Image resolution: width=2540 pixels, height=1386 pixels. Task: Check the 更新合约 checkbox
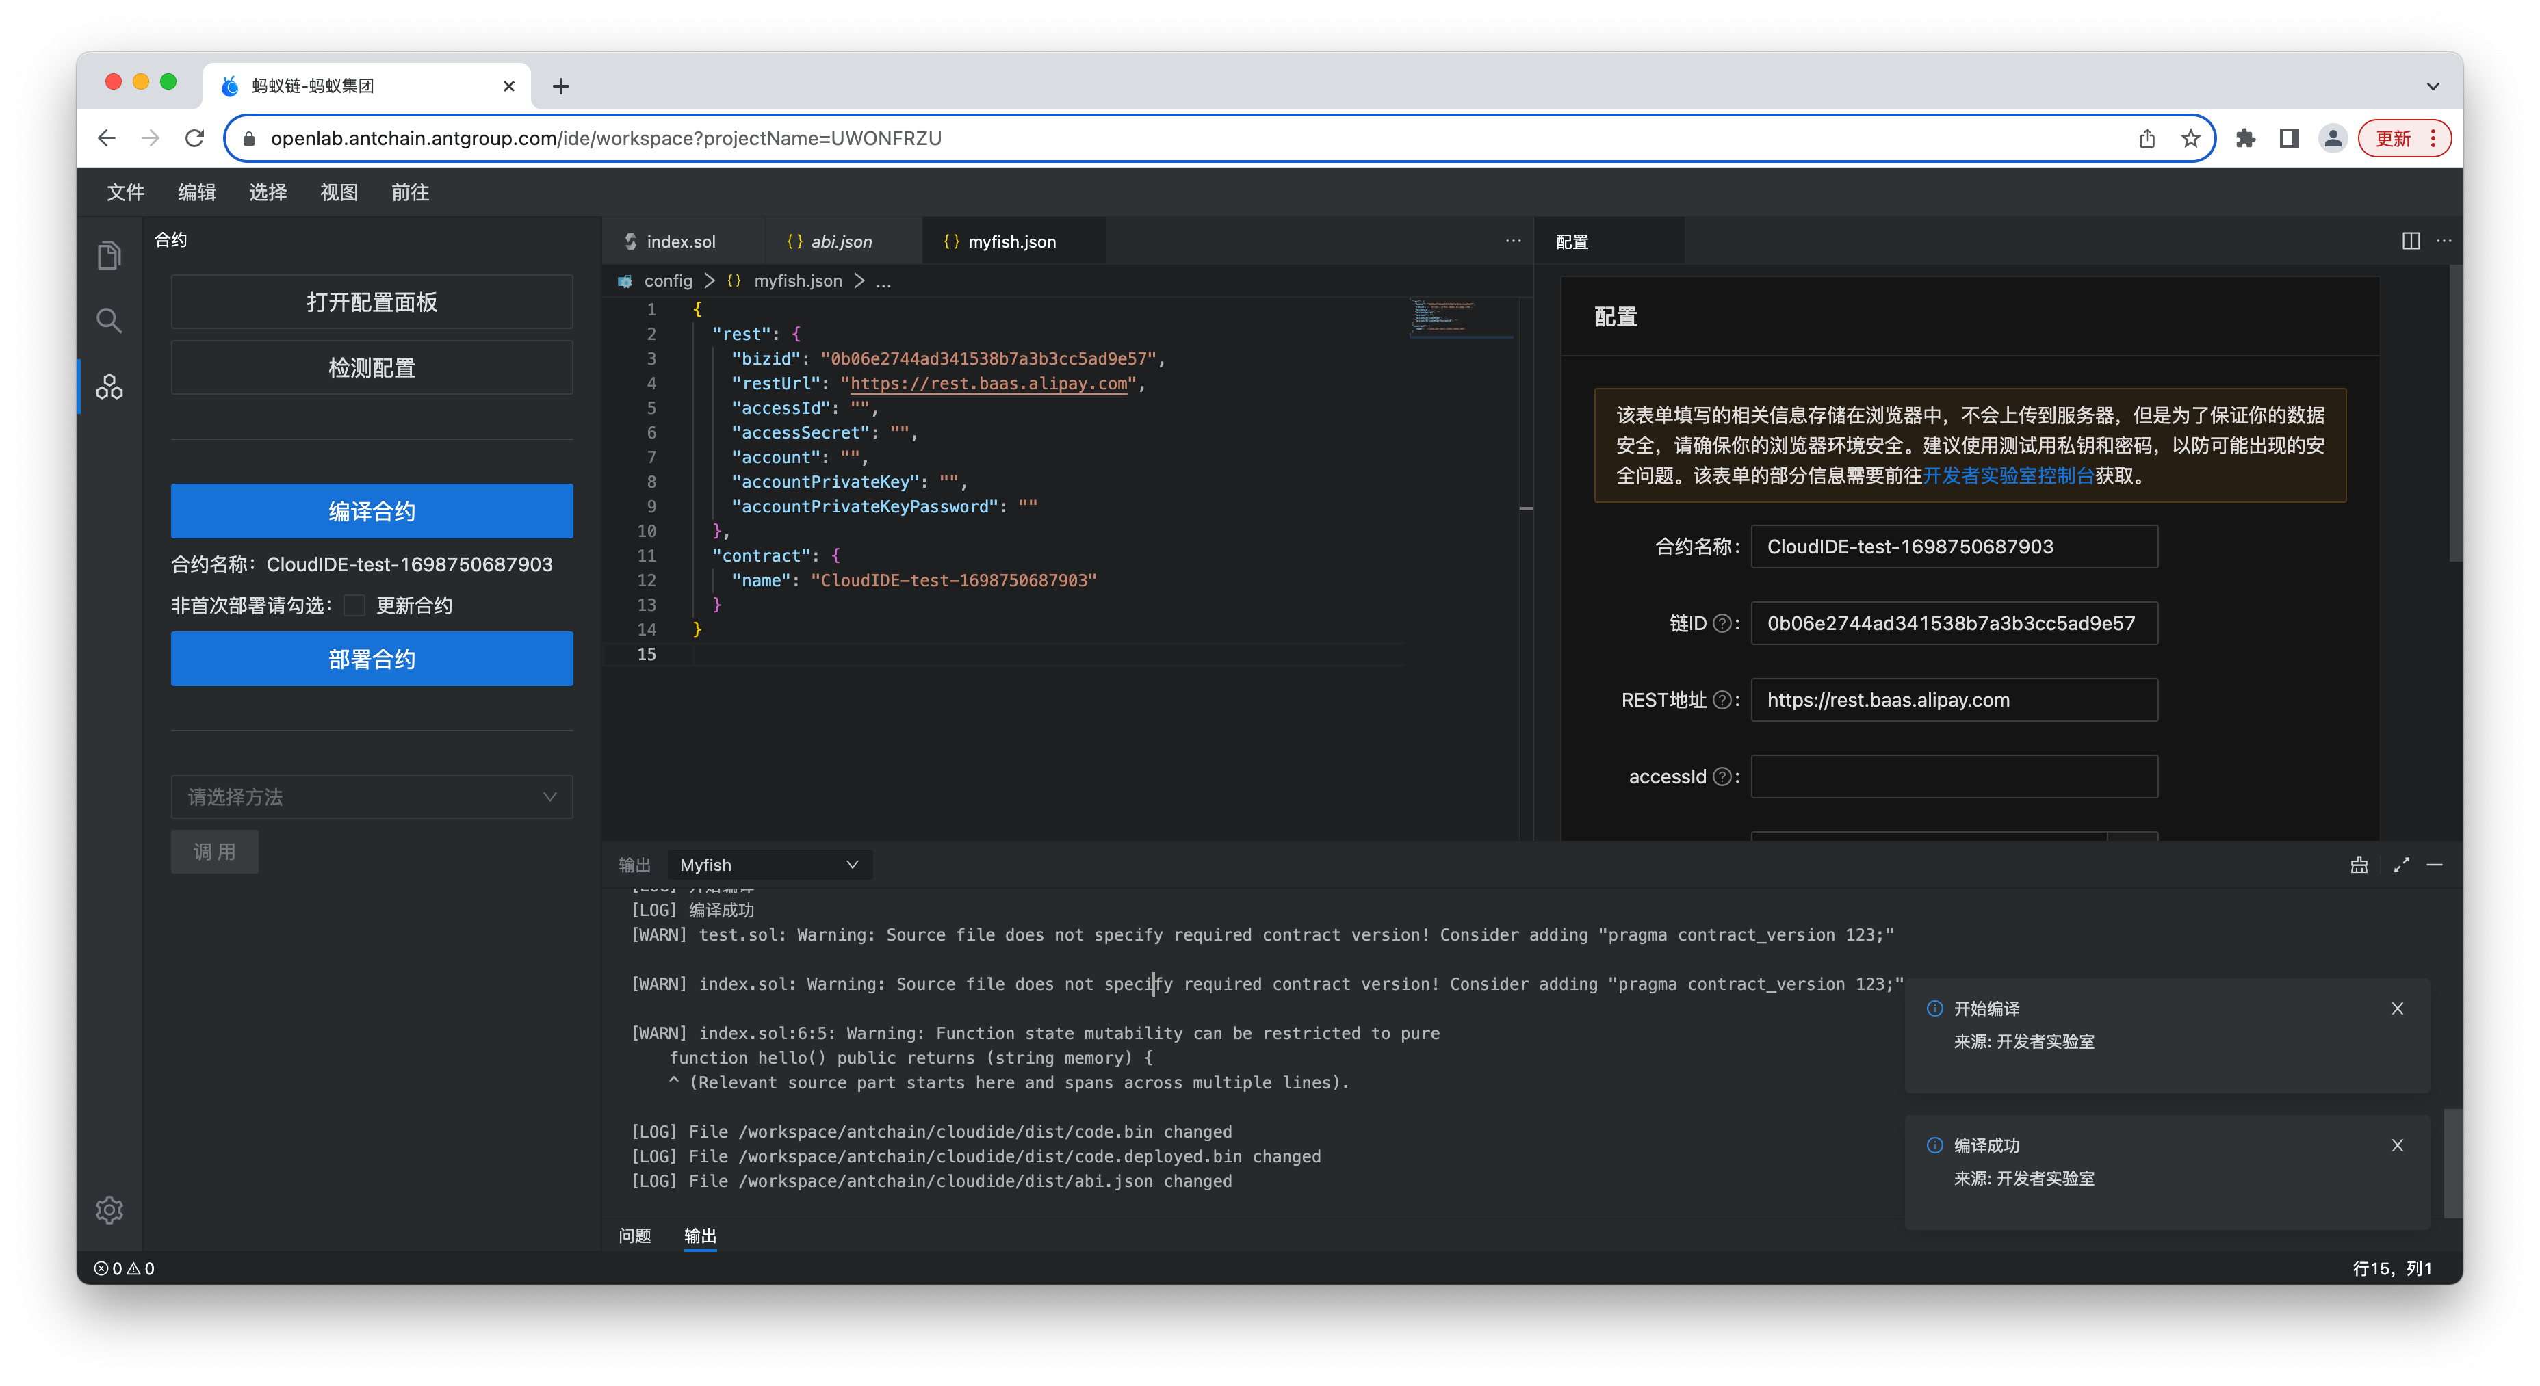[x=355, y=605]
